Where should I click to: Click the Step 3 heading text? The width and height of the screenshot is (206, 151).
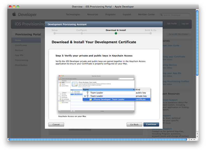pyautogui.click(x=94, y=56)
